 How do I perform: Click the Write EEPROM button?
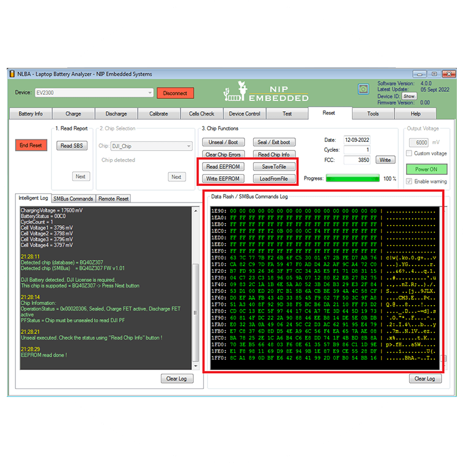click(x=223, y=179)
